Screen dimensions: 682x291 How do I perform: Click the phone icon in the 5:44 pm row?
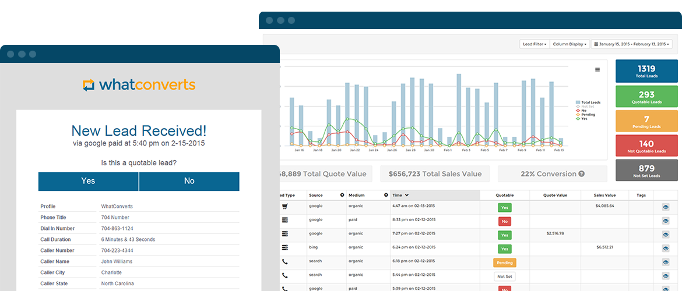point(285,275)
